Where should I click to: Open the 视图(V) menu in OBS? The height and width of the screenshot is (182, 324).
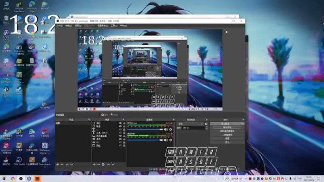tap(78, 25)
